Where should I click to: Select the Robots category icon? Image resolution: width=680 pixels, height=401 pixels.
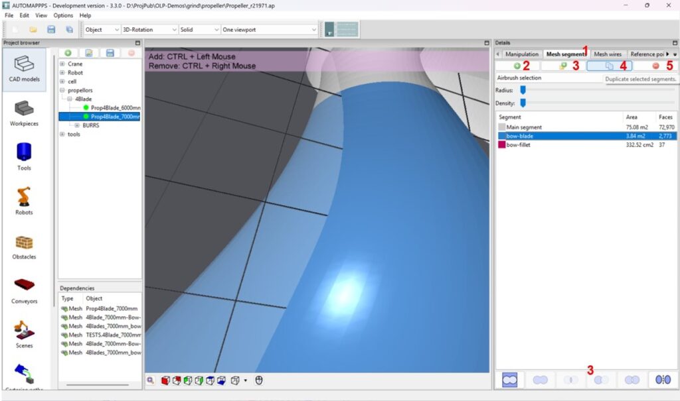(x=24, y=200)
